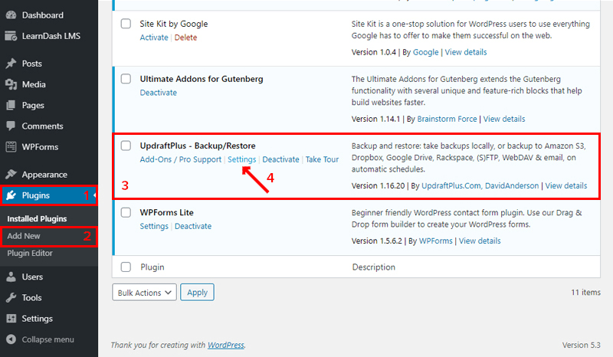The width and height of the screenshot is (613, 357).
Task: Select the Ultimate Addons for Gutenberg checkbox
Action: click(x=126, y=79)
